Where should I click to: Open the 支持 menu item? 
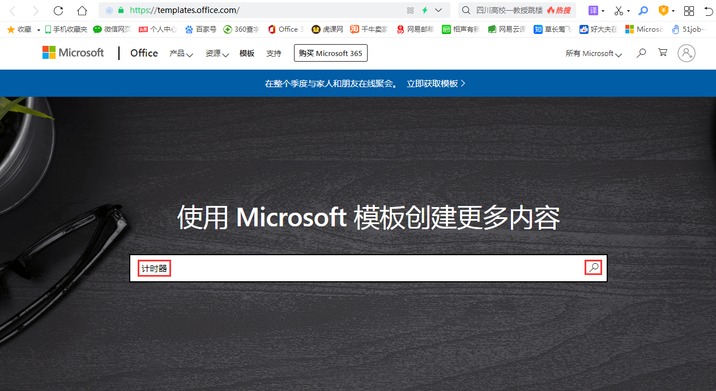pos(274,53)
